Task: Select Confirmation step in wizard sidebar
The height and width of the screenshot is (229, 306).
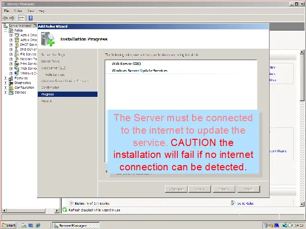Action: tap(50, 88)
